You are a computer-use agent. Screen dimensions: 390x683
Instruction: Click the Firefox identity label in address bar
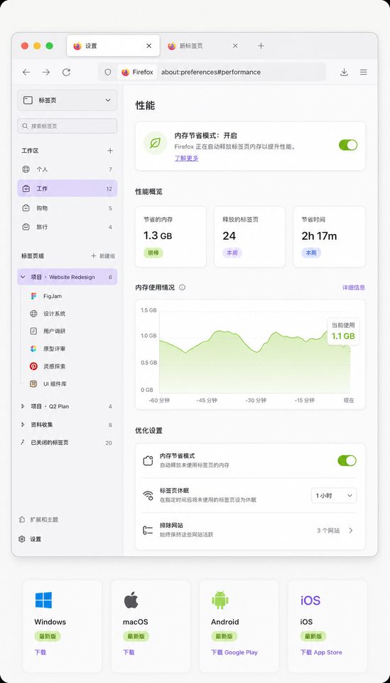[x=137, y=73]
